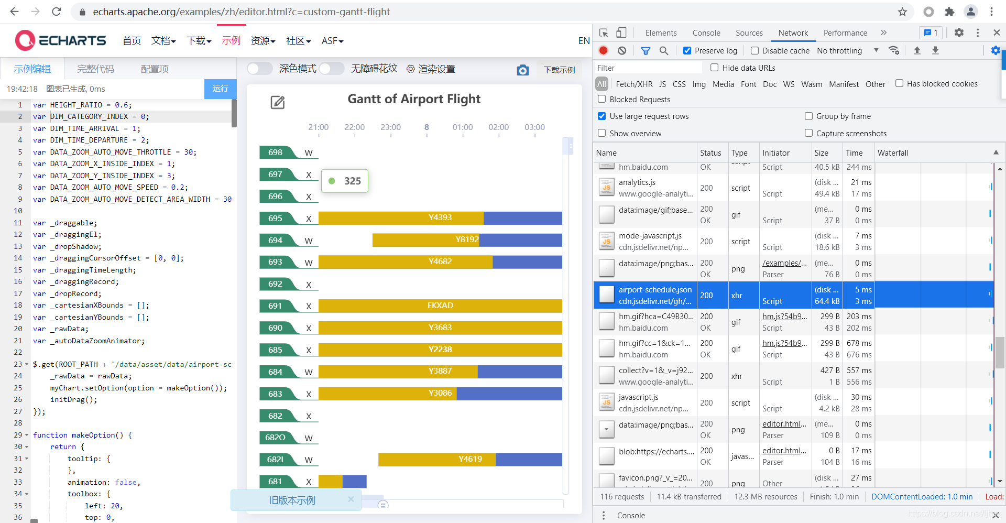This screenshot has width=1006, height=523.
Task: Take chart screenshot with camera icon
Action: 522,70
